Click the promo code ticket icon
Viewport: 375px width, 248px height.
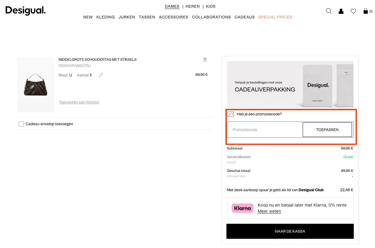click(x=231, y=114)
